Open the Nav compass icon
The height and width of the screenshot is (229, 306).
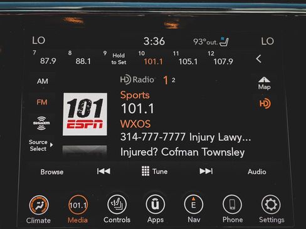point(194,205)
